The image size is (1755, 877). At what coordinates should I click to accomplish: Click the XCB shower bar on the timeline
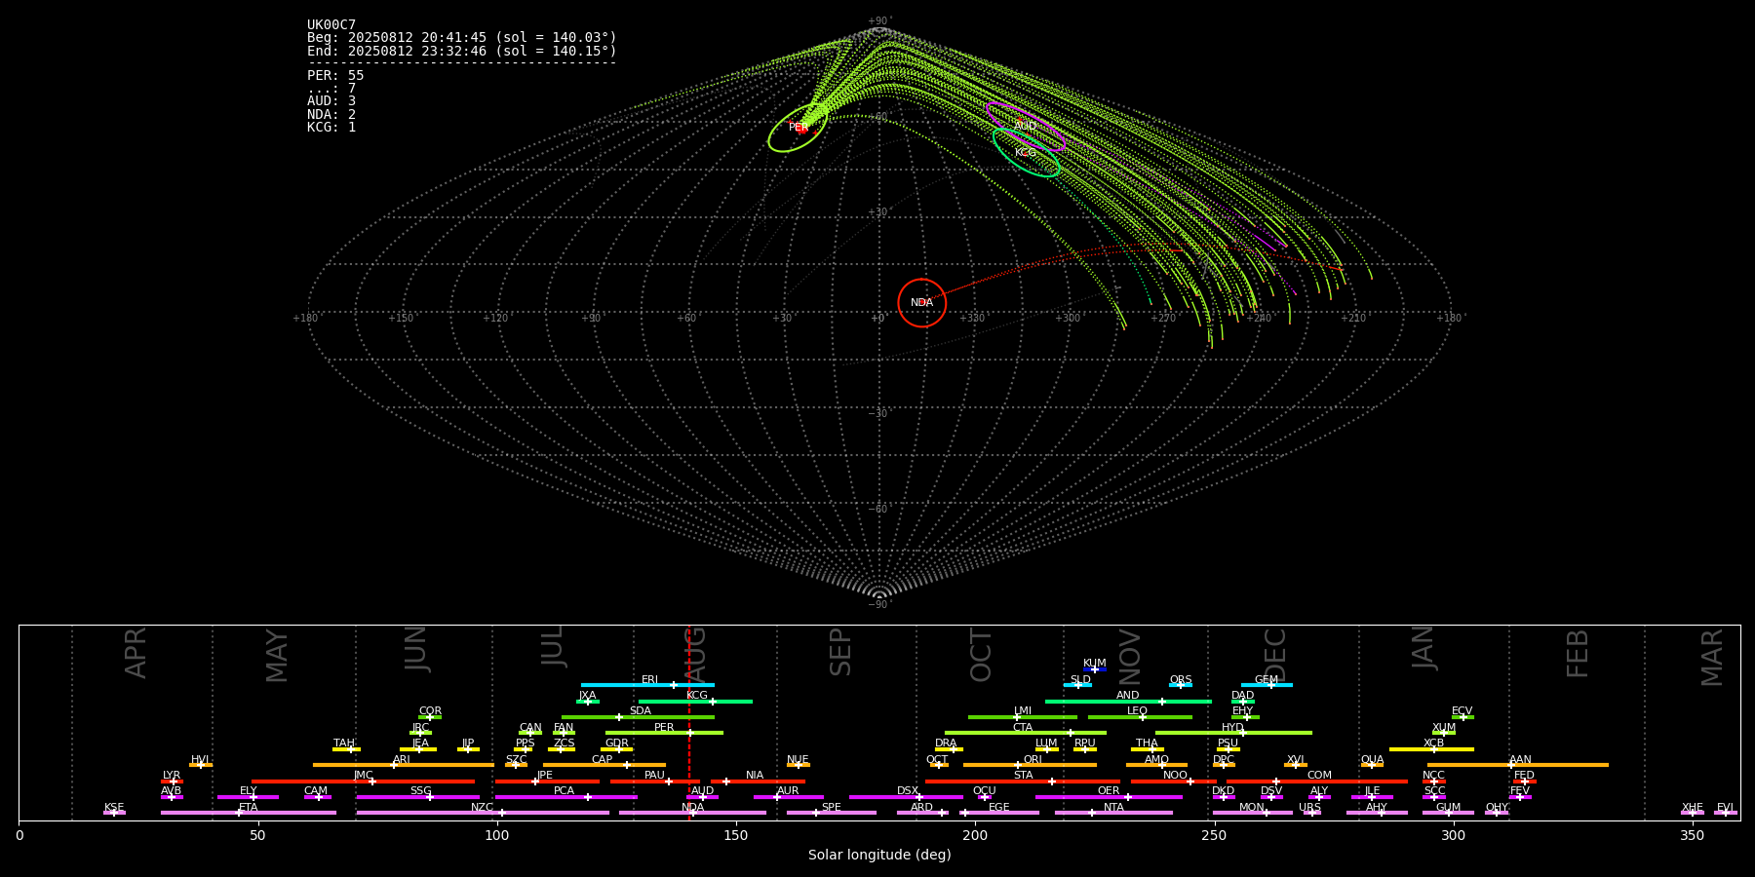[1431, 749]
